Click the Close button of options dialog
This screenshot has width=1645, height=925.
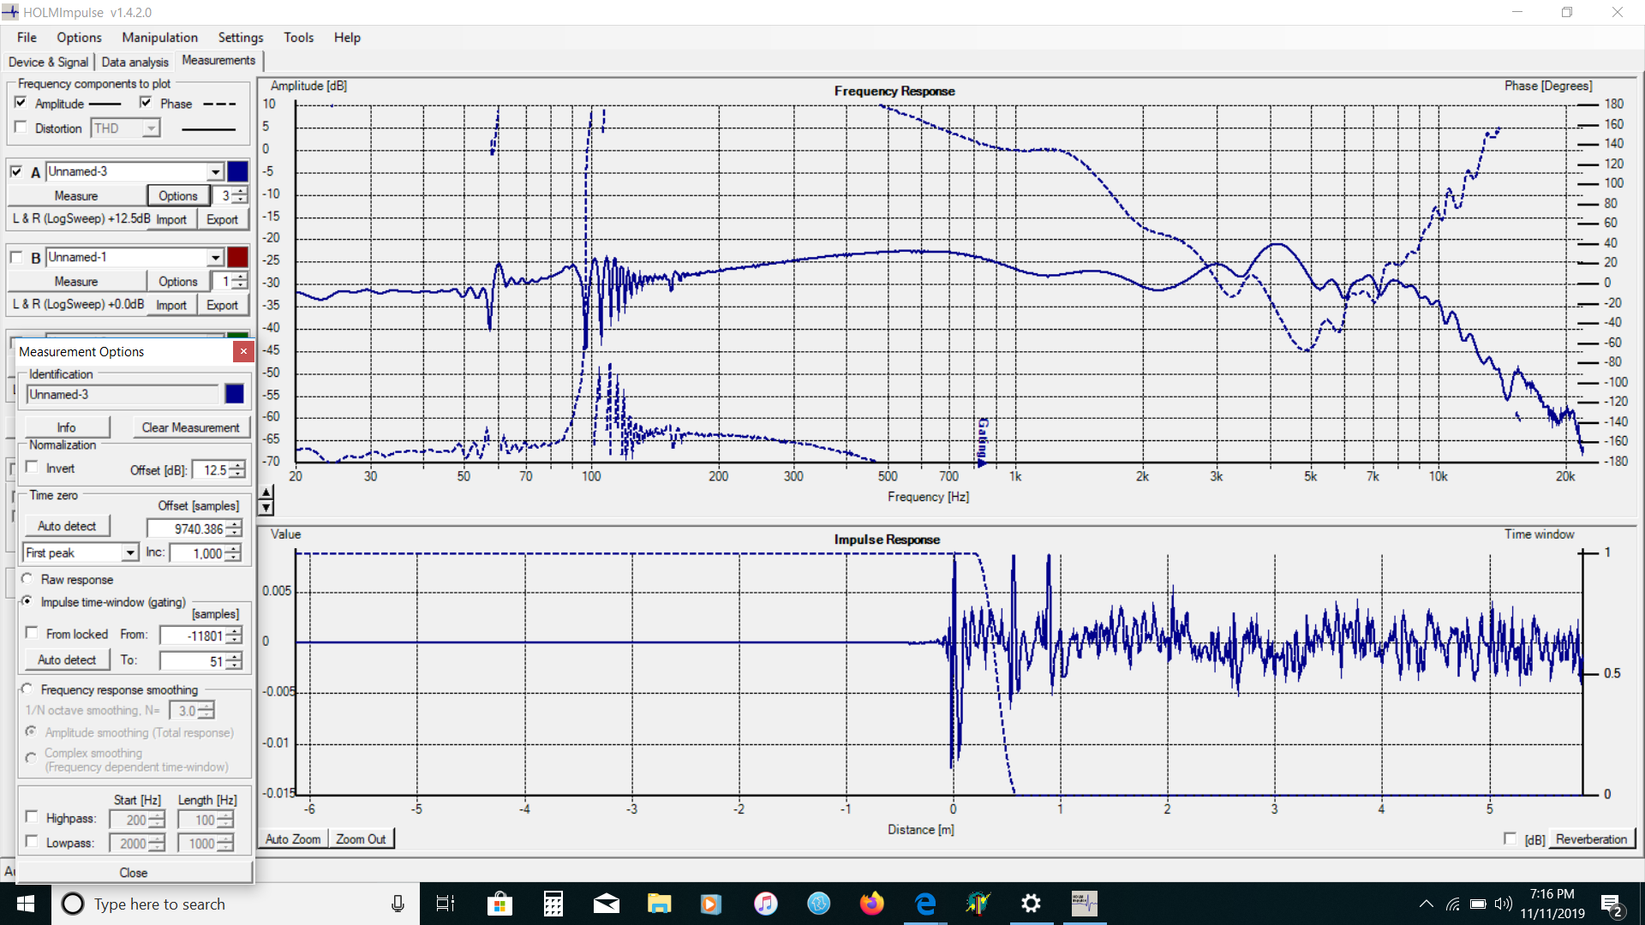pyautogui.click(x=134, y=873)
